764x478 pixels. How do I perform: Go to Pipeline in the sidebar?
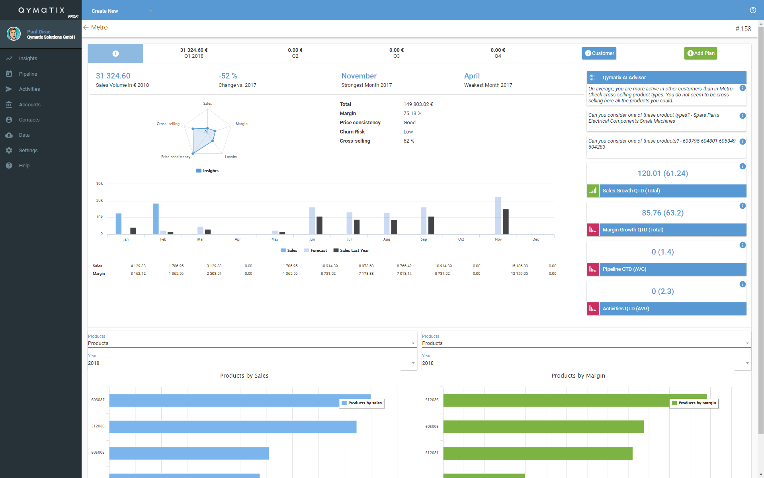click(x=41, y=74)
